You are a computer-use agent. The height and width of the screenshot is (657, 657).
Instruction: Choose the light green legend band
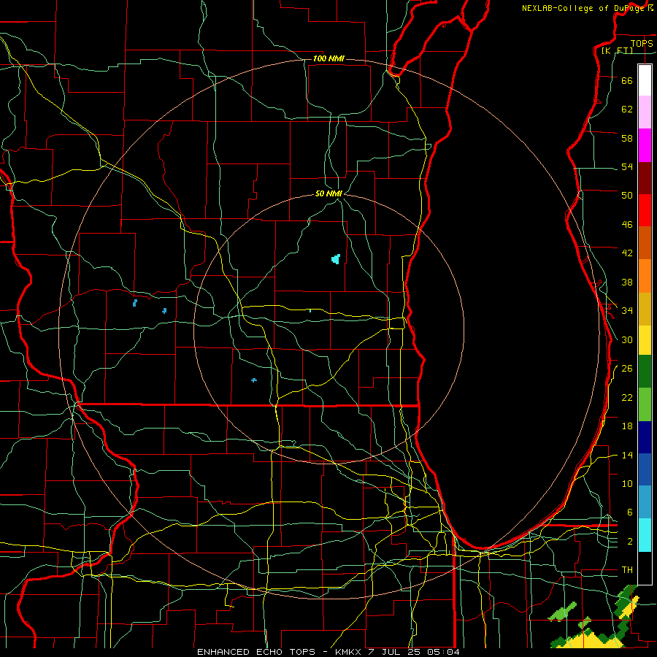[x=645, y=404]
